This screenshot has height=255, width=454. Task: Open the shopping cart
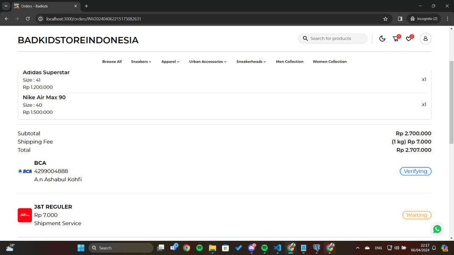[x=396, y=39]
